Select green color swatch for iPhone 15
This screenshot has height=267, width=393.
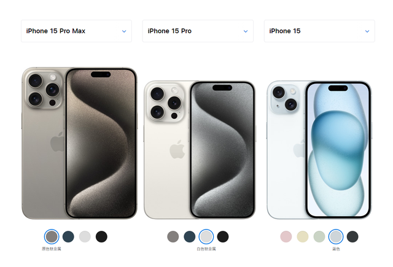[319, 237]
